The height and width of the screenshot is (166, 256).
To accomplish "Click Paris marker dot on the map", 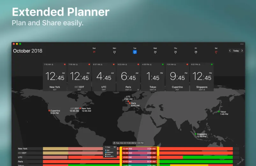I will point(130,103).
